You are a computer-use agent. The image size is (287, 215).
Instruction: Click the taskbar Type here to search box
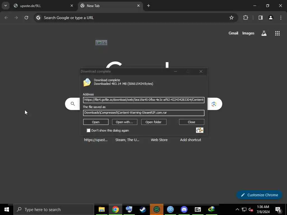[x=54, y=209]
